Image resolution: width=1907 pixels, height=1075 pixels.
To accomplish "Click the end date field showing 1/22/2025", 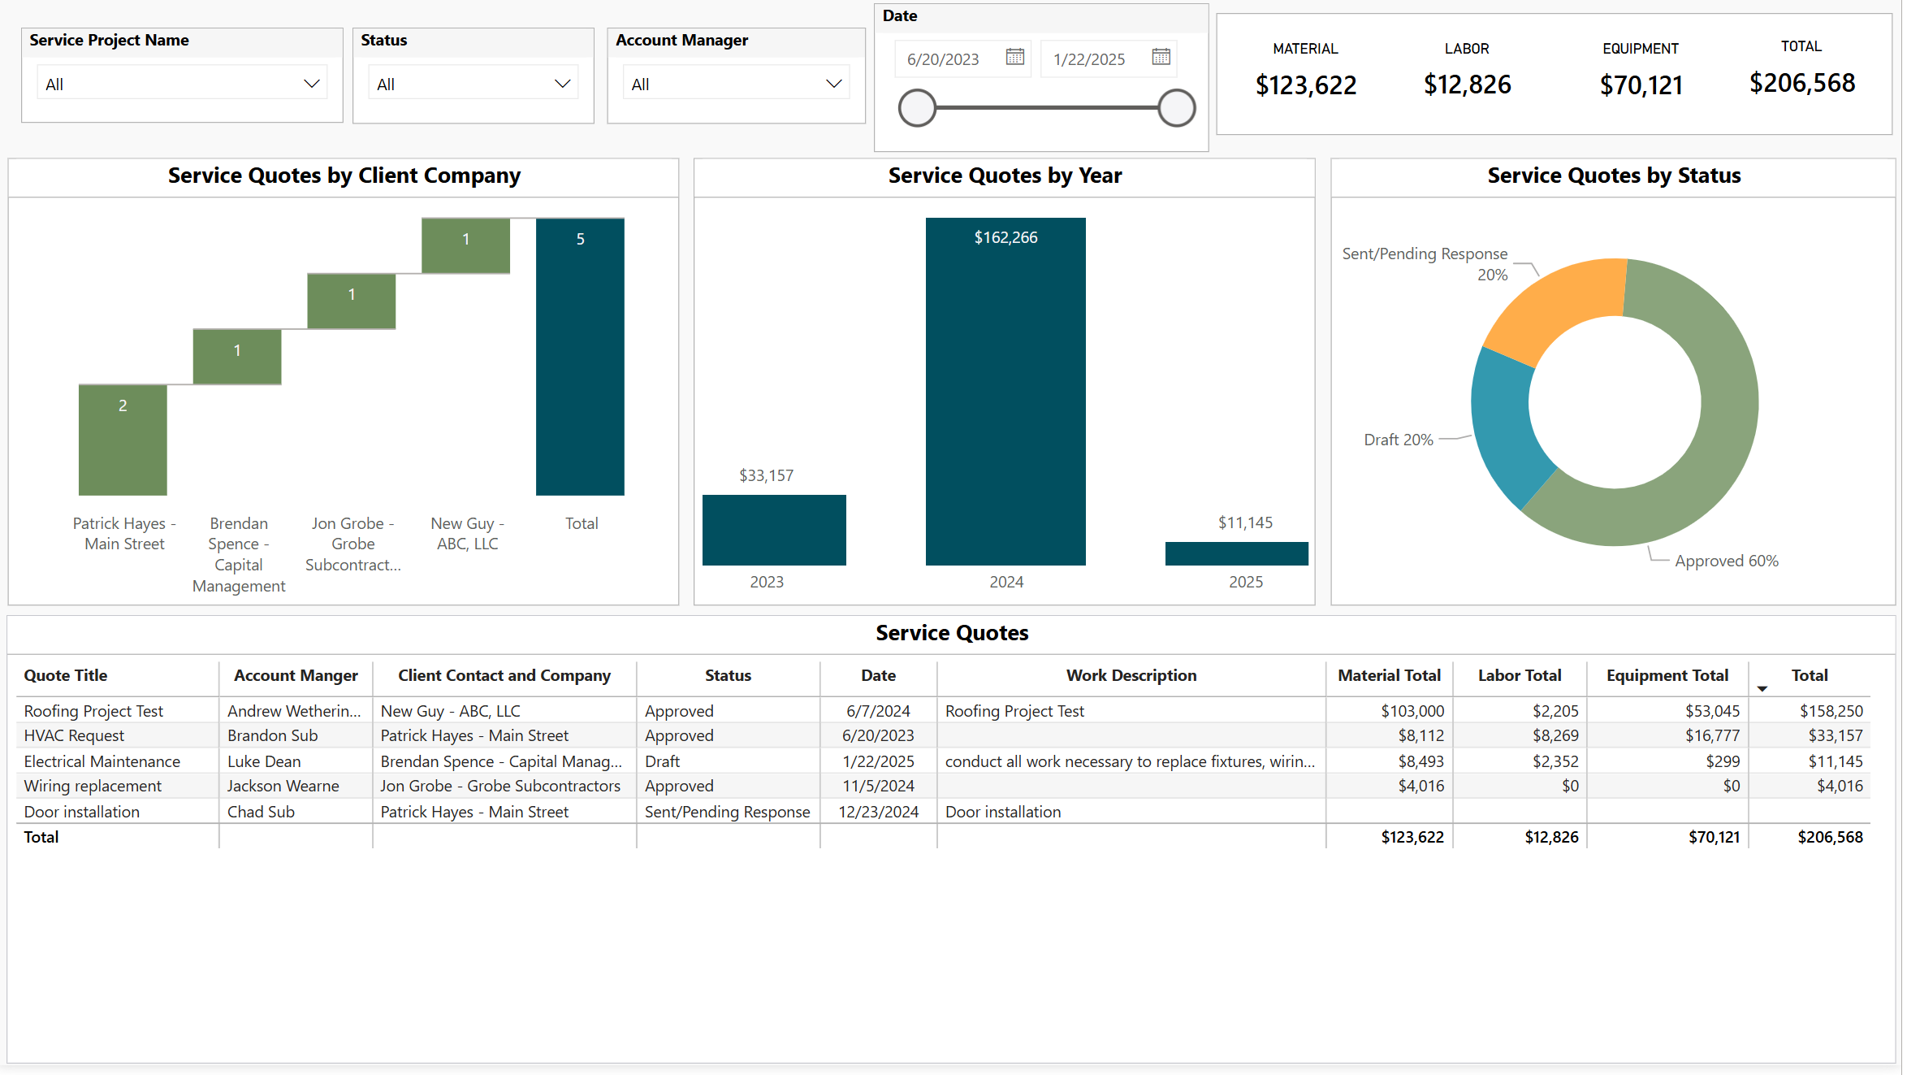I will click(x=1089, y=59).
